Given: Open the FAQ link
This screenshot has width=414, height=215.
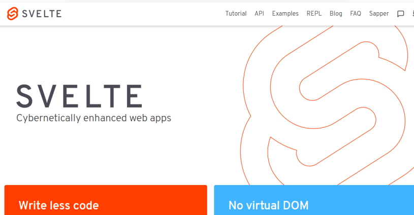Looking at the screenshot, I should (x=356, y=14).
